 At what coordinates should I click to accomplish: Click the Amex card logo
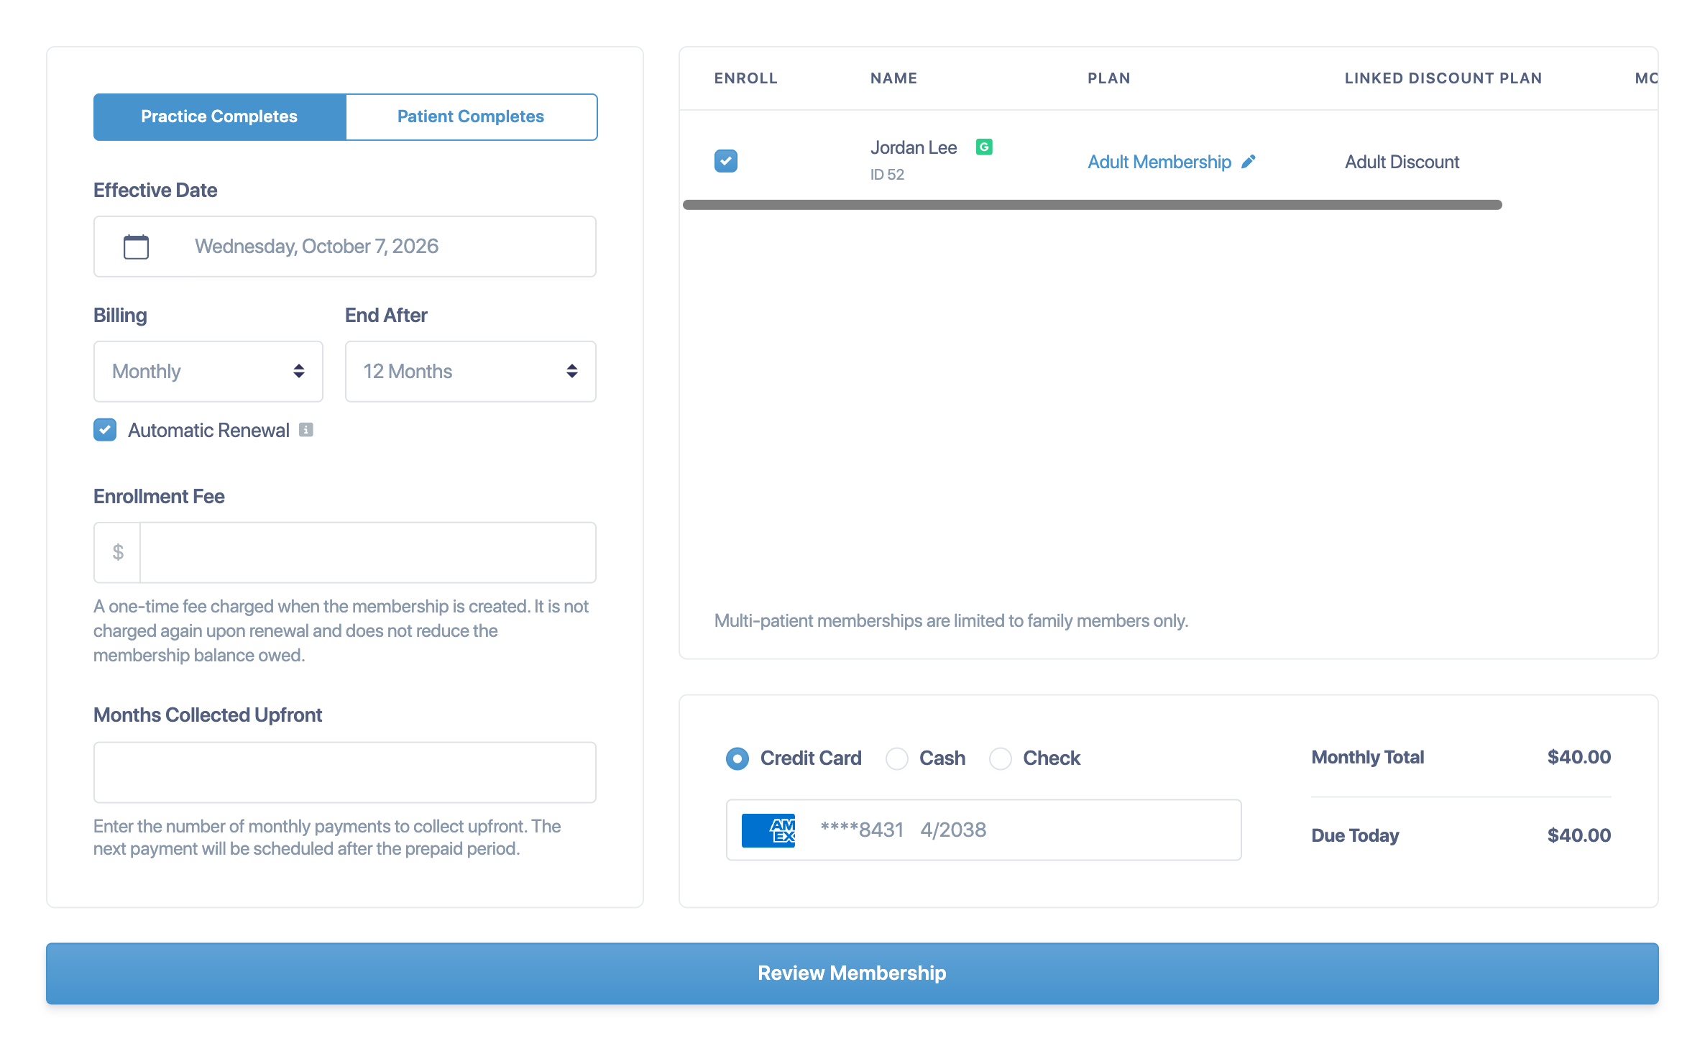(x=768, y=830)
